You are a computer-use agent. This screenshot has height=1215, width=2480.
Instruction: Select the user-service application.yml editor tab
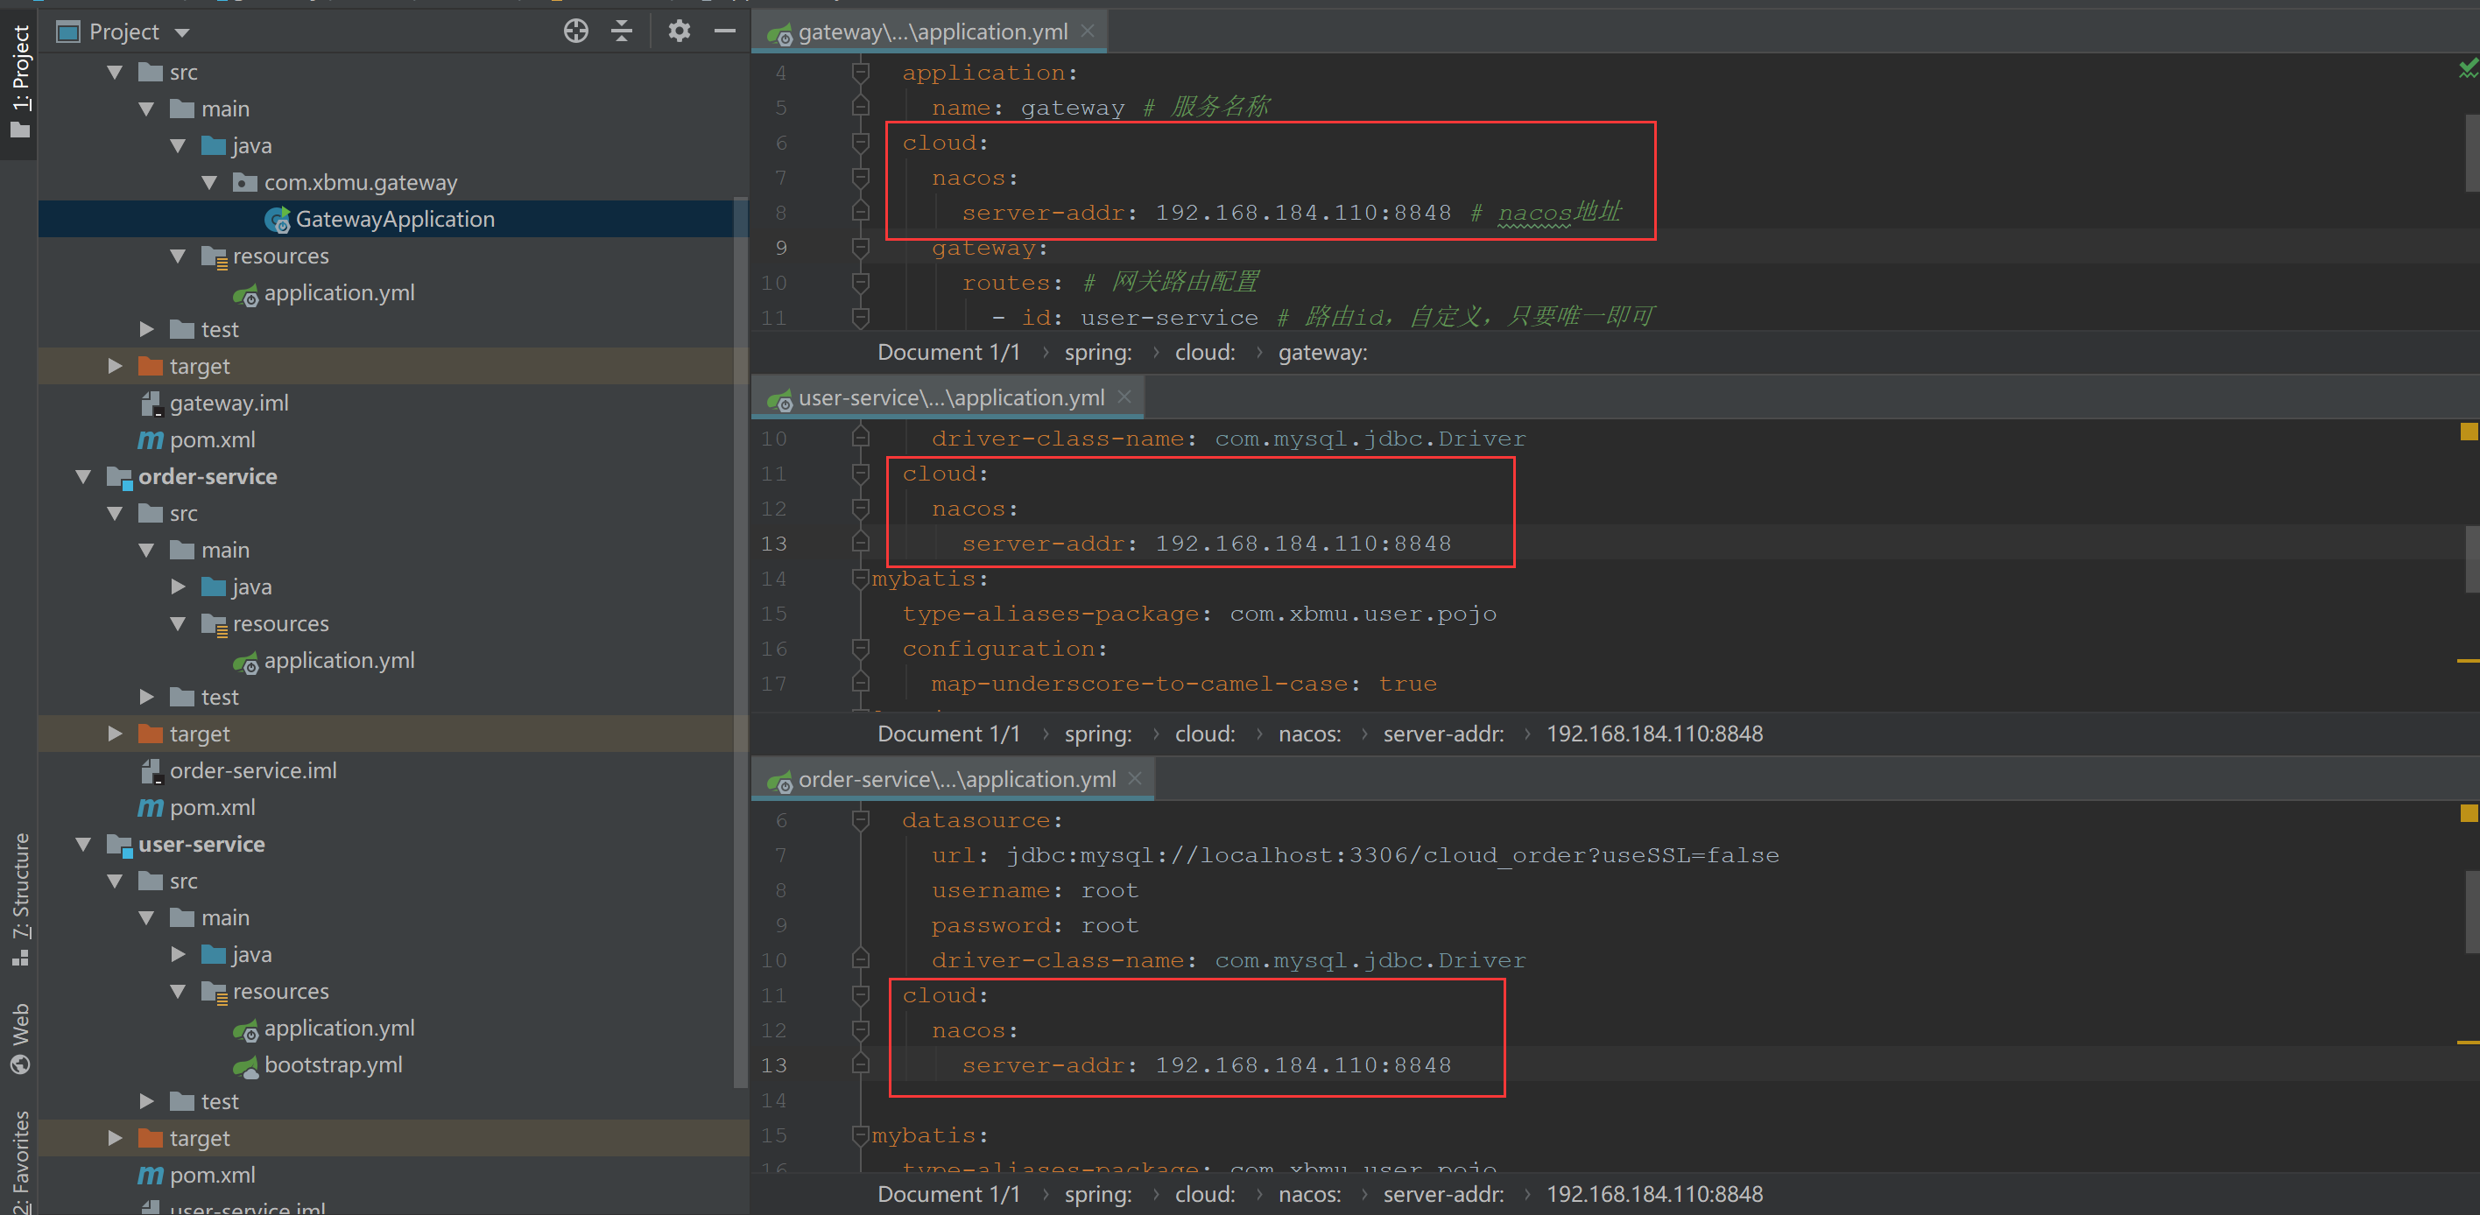click(x=949, y=397)
